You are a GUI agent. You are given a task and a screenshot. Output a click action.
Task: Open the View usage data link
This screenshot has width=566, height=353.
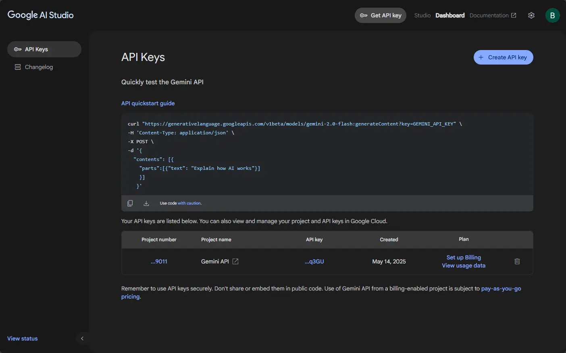[x=464, y=265]
